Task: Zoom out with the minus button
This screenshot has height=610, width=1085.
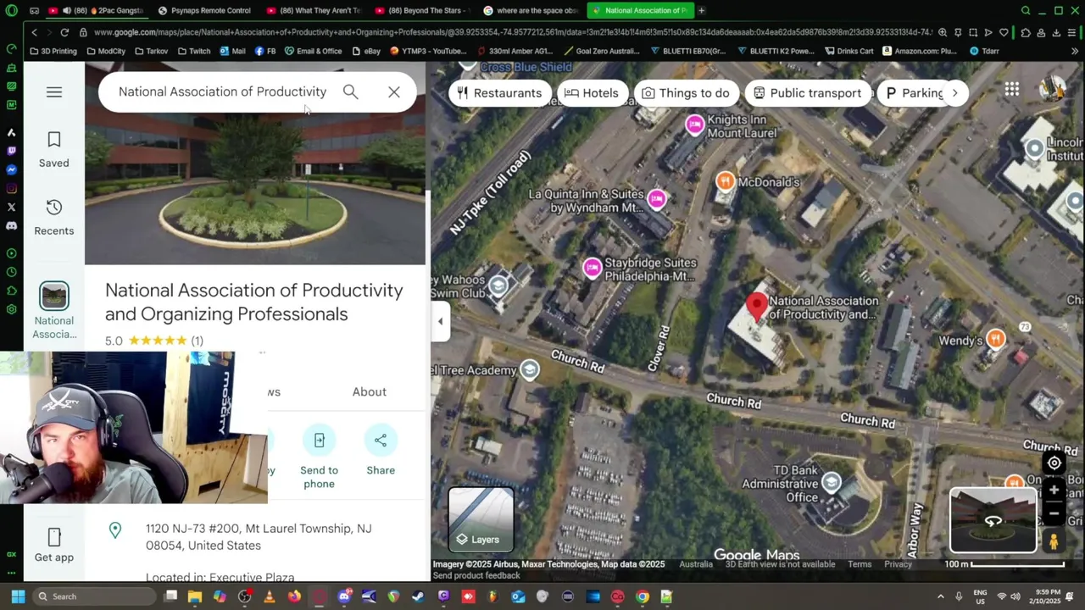Action: point(1054,513)
